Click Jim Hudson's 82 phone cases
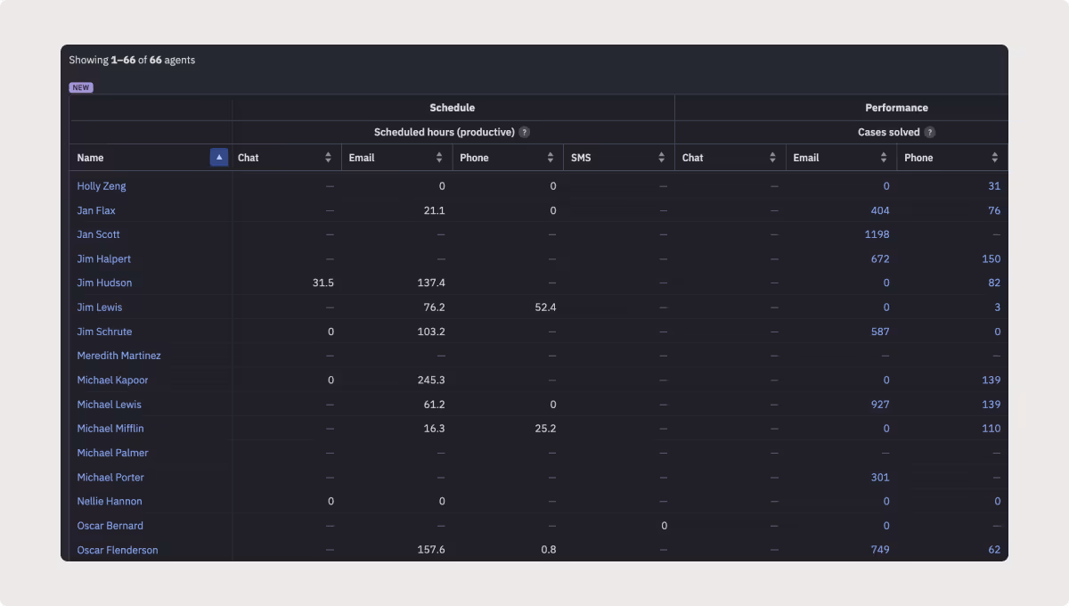This screenshot has height=606, width=1069. [994, 283]
